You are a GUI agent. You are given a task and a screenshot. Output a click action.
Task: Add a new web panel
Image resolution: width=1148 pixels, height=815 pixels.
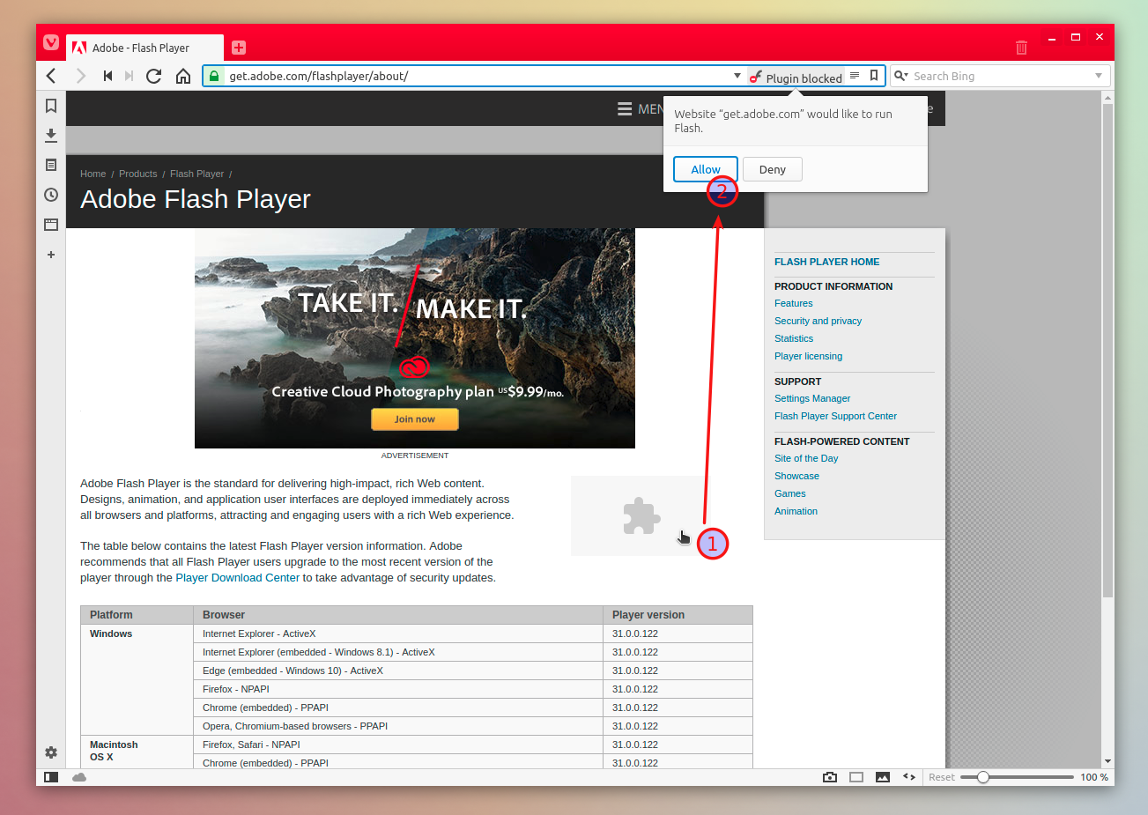[51, 255]
